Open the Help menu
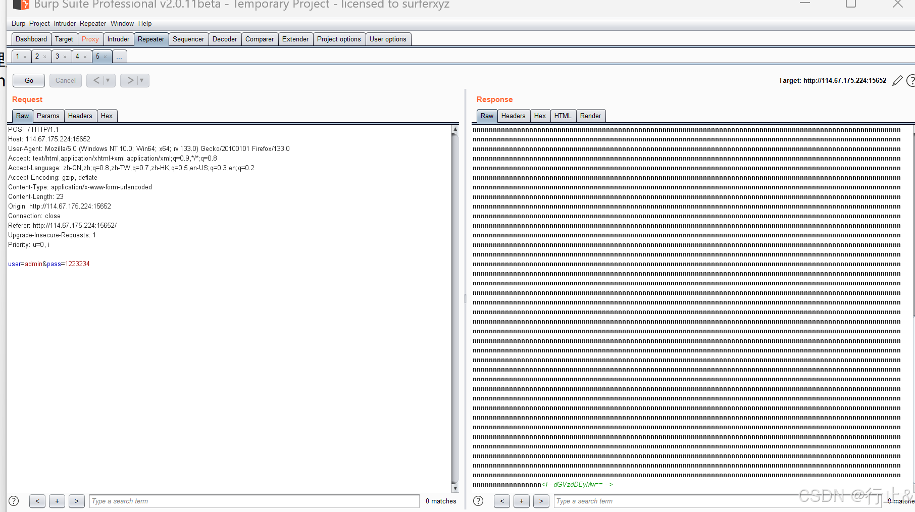The width and height of the screenshot is (915, 512). (x=145, y=23)
